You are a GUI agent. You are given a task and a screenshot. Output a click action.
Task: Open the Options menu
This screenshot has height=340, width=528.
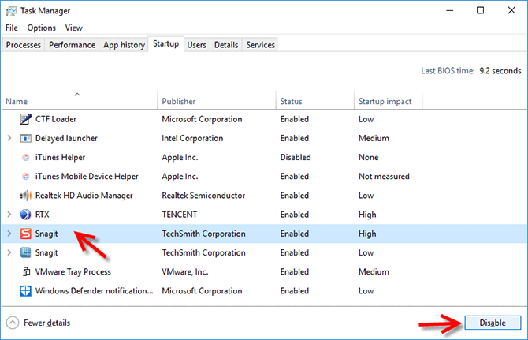pyautogui.click(x=42, y=28)
